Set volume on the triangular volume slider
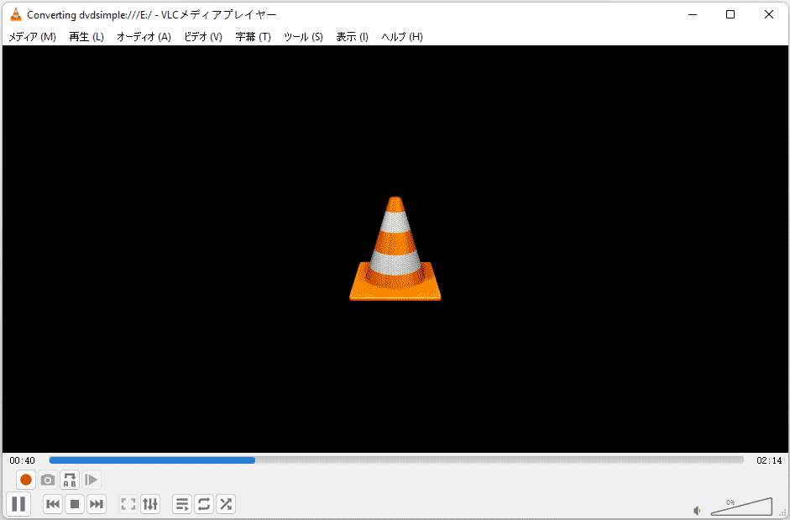Image resolution: width=790 pixels, height=520 pixels. pos(741,507)
